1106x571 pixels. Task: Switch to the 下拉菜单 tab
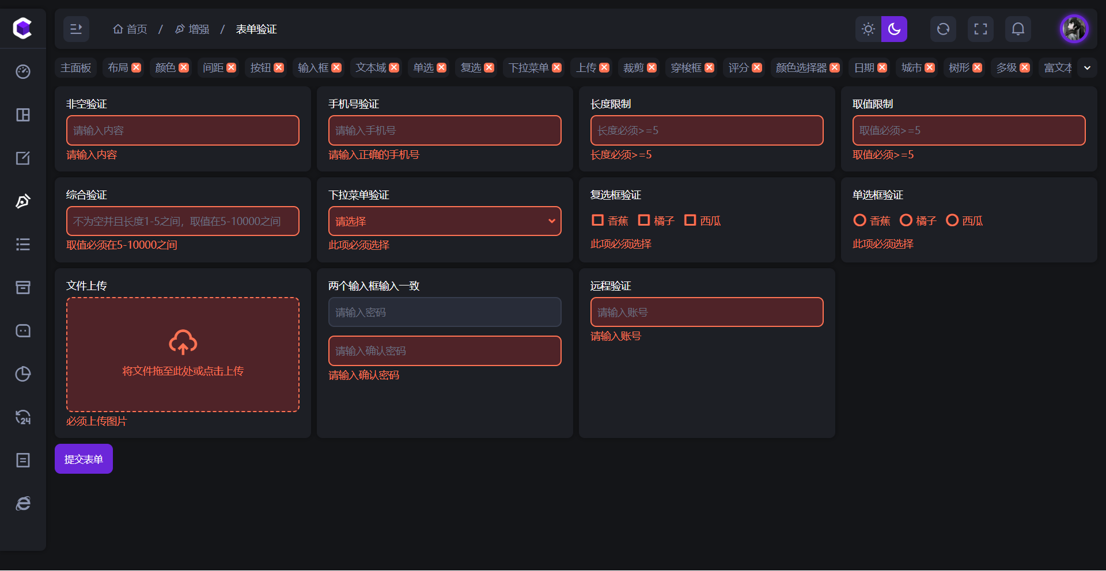528,68
